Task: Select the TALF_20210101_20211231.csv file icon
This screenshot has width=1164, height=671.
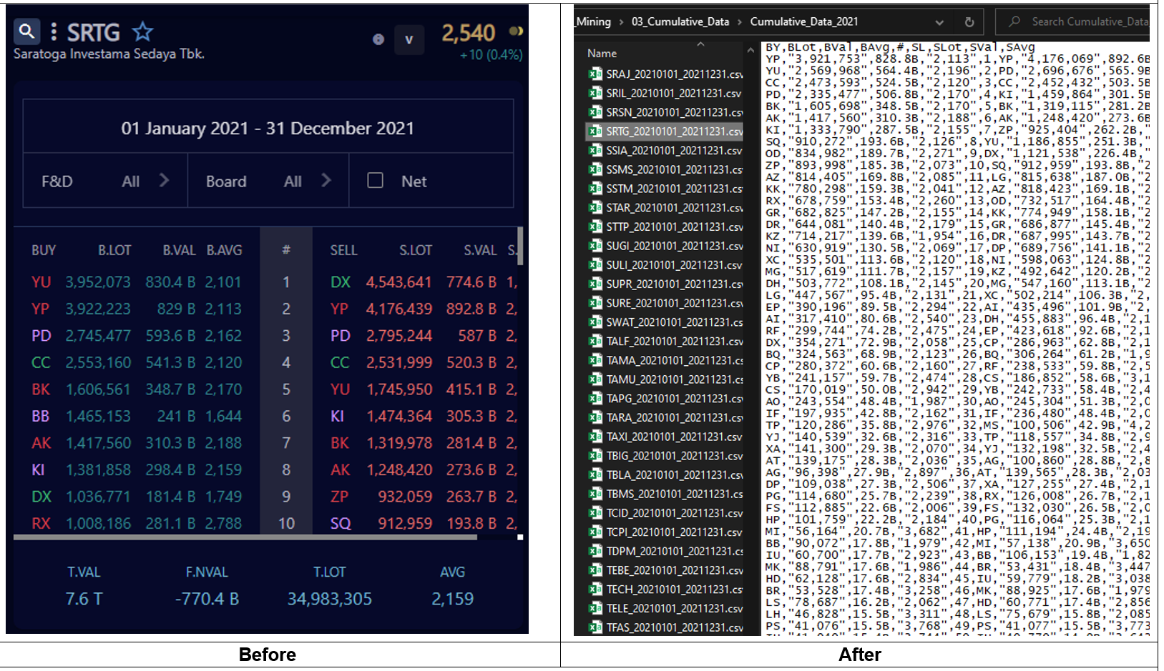Action: point(595,341)
